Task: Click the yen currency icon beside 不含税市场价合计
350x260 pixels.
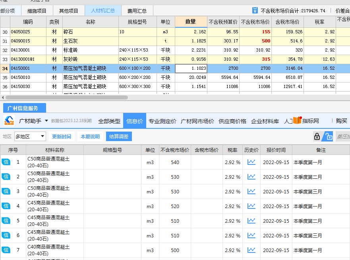Action: coord(255,10)
